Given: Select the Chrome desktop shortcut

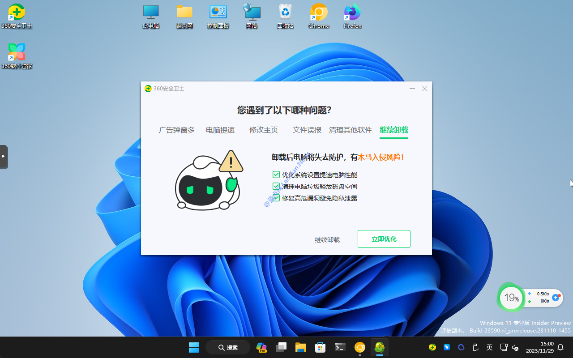Looking at the screenshot, I should (319, 17).
